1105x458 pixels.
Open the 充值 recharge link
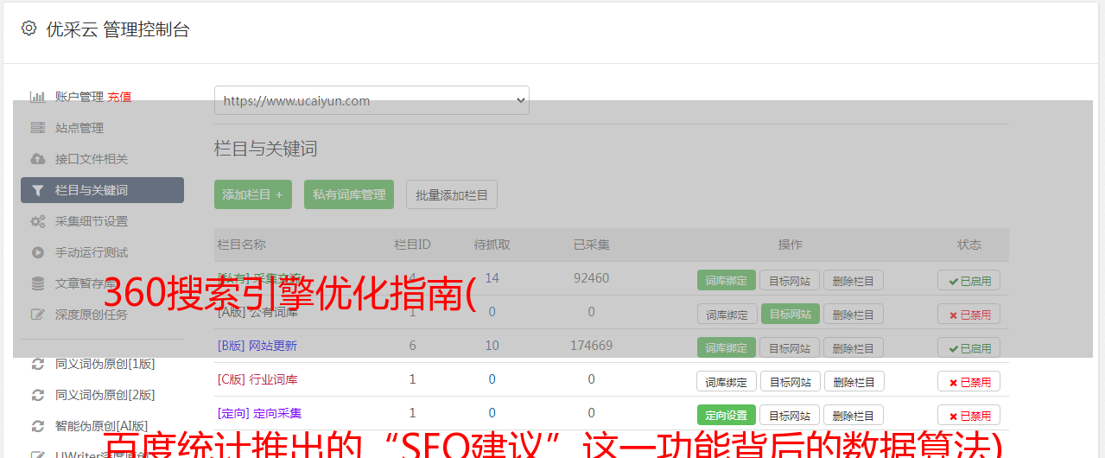point(119,97)
